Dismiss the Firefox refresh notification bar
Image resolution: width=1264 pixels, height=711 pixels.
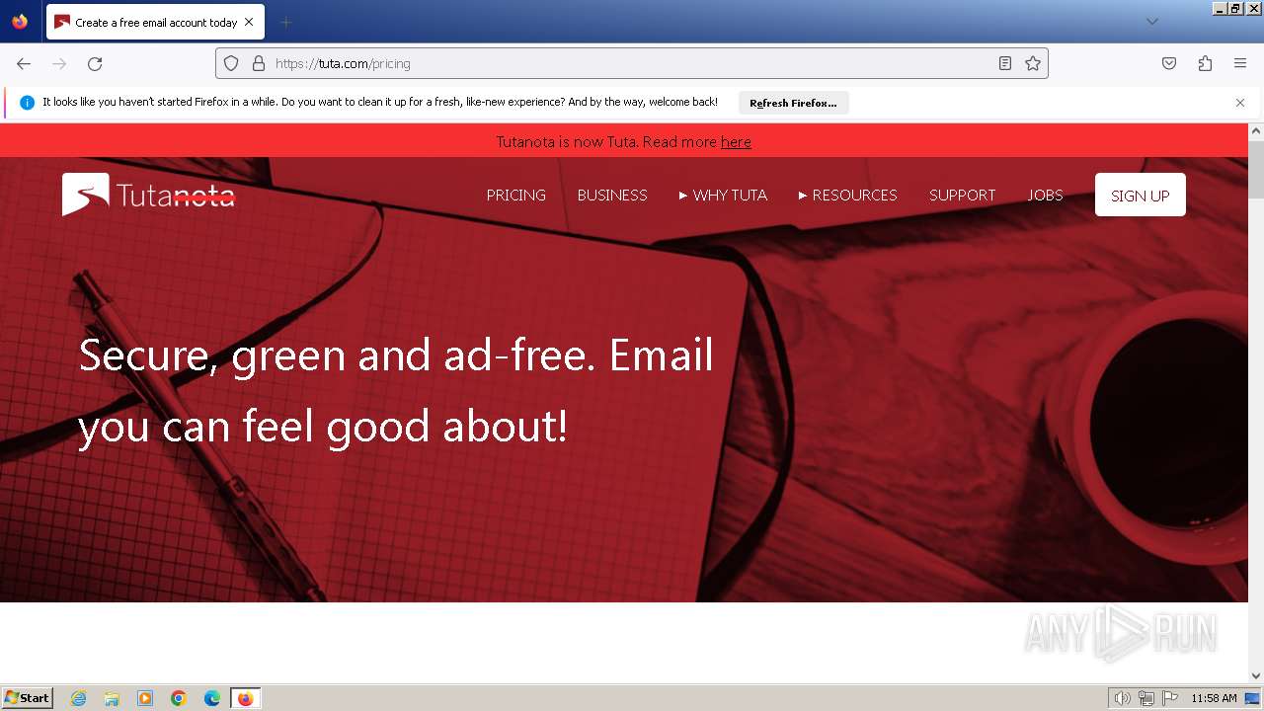[1240, 103]
